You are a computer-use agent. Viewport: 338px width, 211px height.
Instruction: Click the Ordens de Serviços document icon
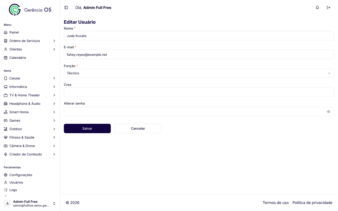click(x=6, y=41)
